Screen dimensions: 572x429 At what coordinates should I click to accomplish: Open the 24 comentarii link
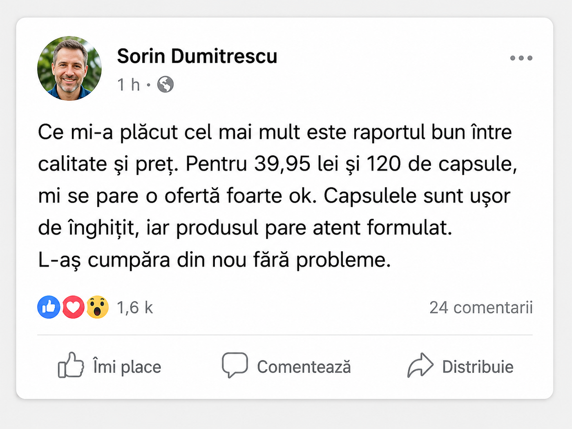pyautogui.click(x=481, y=308)
